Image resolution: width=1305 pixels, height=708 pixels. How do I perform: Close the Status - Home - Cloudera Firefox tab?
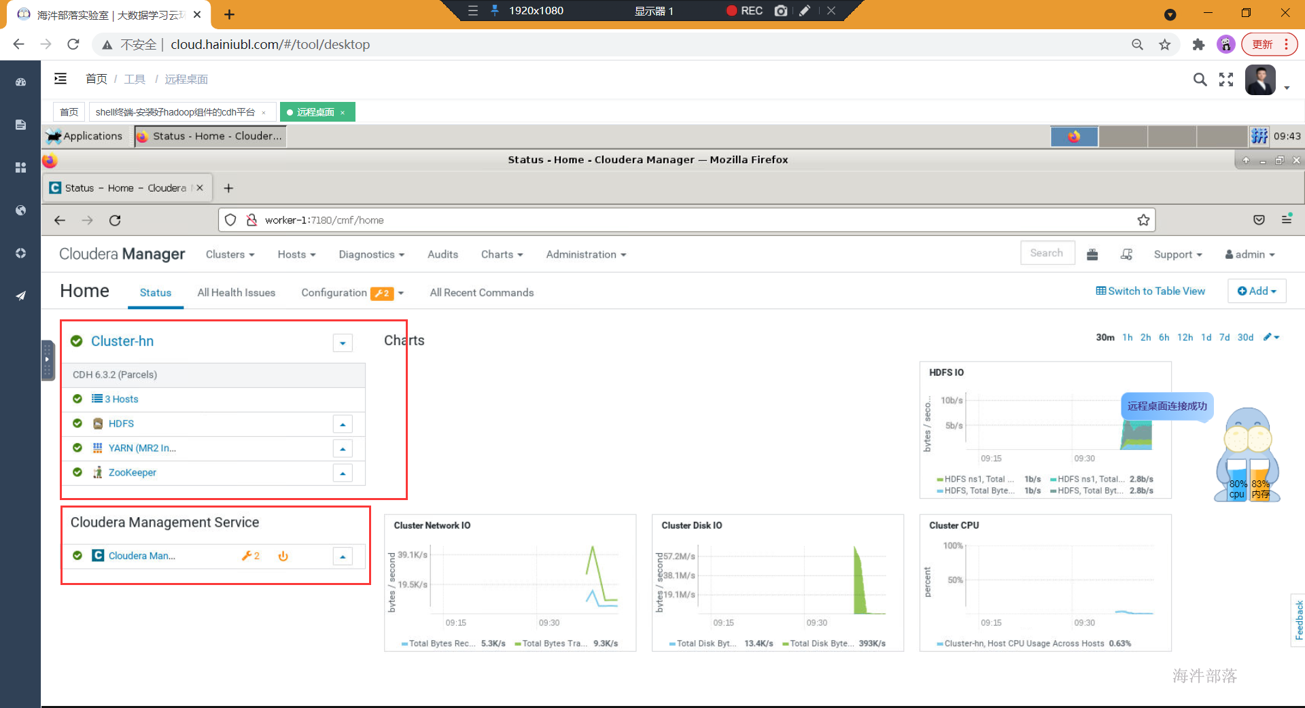[x=200, y=188]
